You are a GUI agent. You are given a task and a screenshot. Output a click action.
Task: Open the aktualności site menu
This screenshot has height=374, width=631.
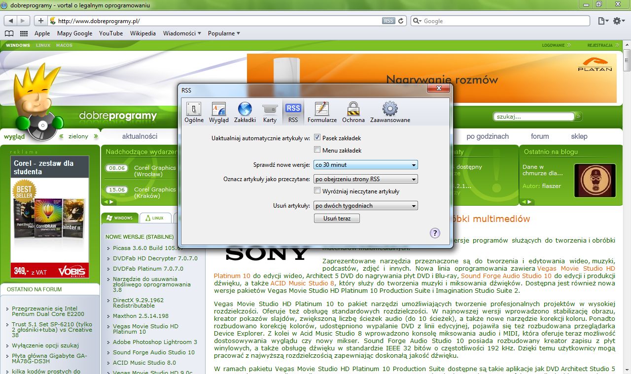(140, 136)
